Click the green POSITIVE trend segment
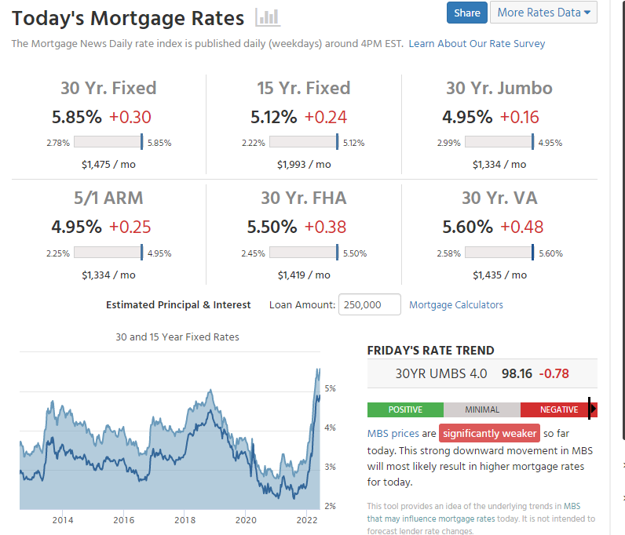 click(405, 409)
